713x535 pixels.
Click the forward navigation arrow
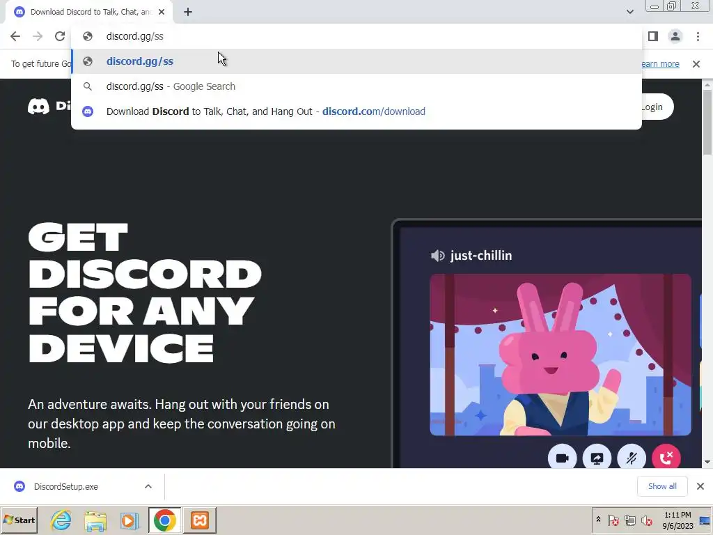pyautogui.click(x=38, y=36)
